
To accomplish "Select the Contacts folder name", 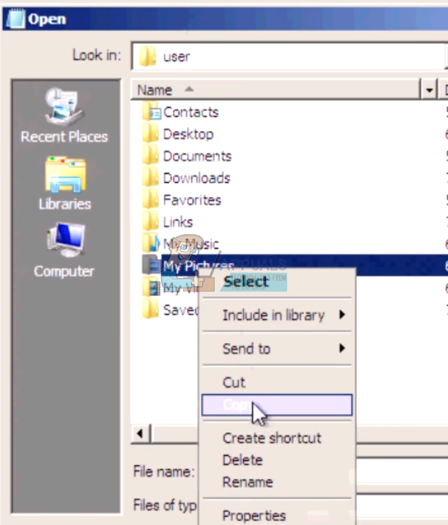I will click(x=191, y=112).
